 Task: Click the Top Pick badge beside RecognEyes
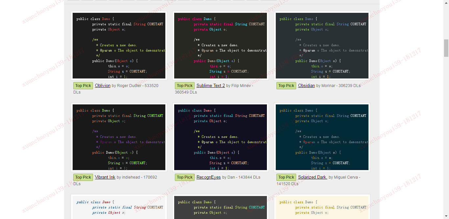point(185,177)
